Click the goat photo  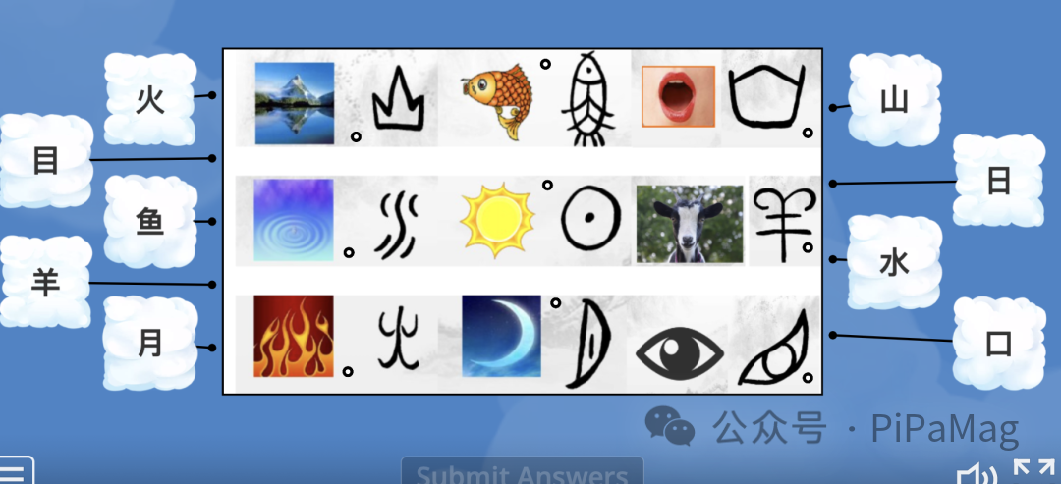point(690,224)
